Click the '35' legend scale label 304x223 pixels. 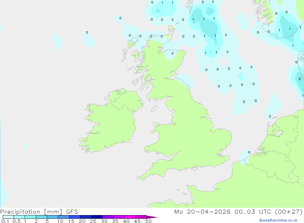115,221
